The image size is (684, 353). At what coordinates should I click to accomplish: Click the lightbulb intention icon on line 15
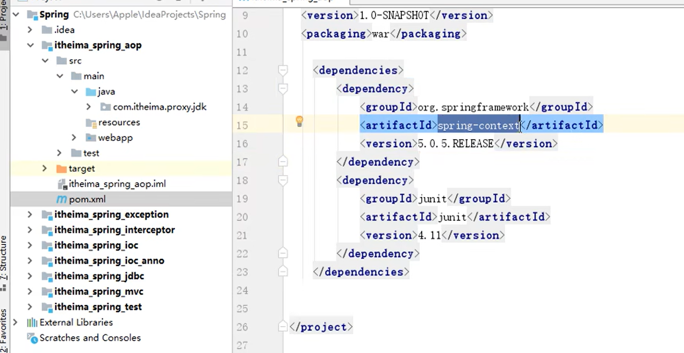[x=299, y=121]
